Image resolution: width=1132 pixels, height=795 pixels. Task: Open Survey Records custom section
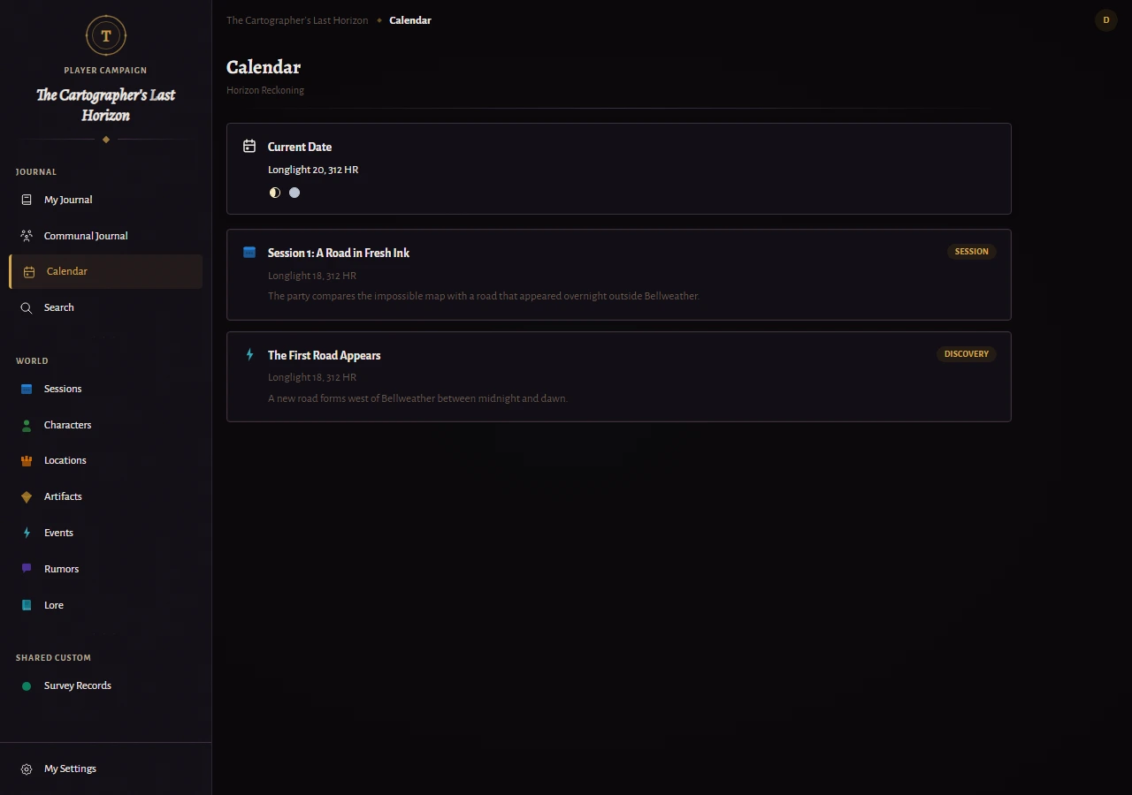106,685
